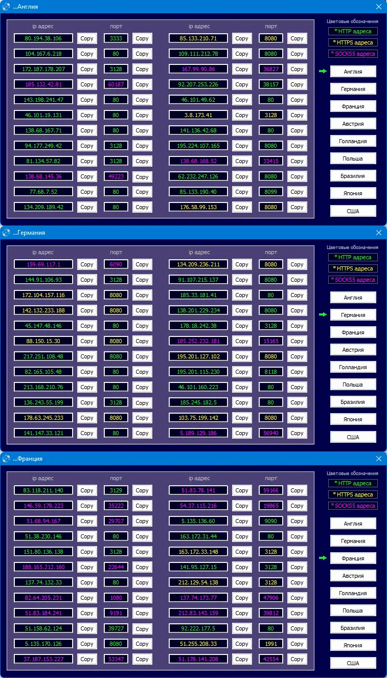The height and width of the screenshot is (678, 387).
Task: Copy IP 146.59.178.223 in Франция window
Action: point(87,506)
